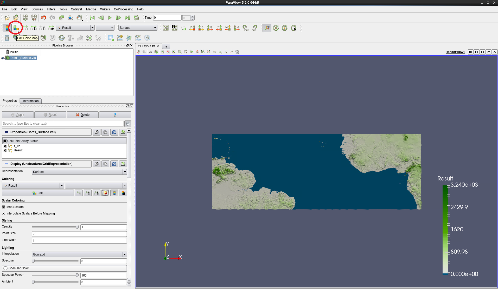Open Result dropdown under Coloring section

click(x=33, y=186)
